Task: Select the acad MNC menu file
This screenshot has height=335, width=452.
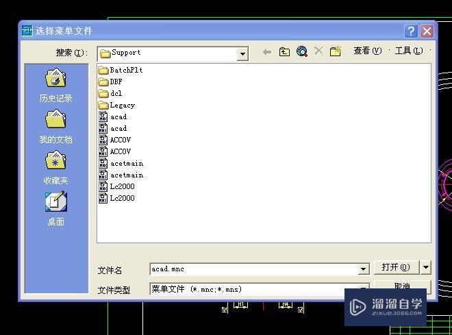Action: [113, 116]
